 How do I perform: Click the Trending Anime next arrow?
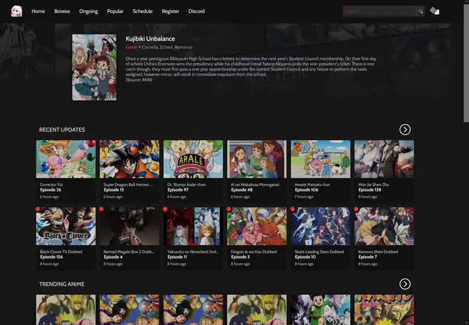405,284
